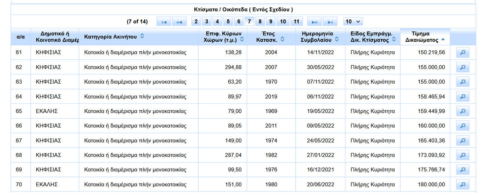Click title Κτίσματα / Οικόπεδα ( Εντός Σχεδίου )

[244, 9]
